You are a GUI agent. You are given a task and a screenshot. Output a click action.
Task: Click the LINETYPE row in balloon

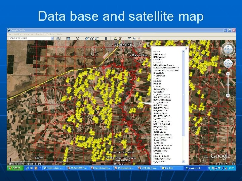163,65
